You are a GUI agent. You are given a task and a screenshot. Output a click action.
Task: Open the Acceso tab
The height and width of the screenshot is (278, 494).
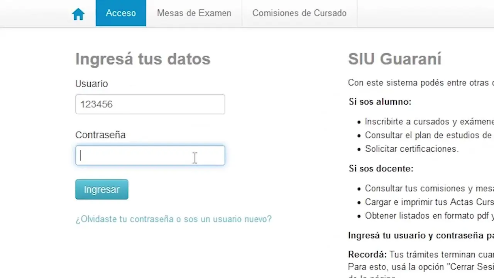(x=121, y=13)
